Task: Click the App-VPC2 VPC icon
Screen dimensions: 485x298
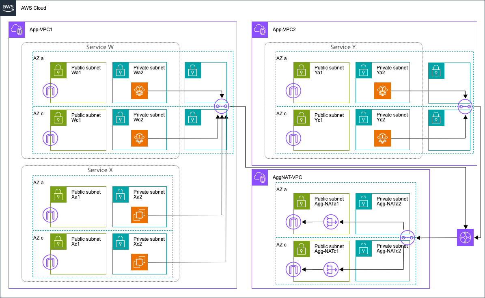Action: tap(260, 30)
